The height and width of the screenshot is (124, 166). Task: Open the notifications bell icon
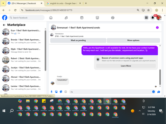(x=153, y=18)
